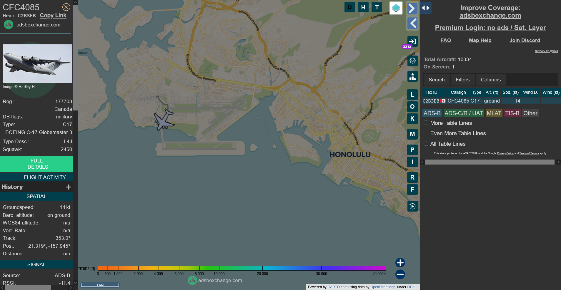The width and height of the screenshot is (561, 290).
Task: Sort table by Wind D. column
Action: pos(530,92)
